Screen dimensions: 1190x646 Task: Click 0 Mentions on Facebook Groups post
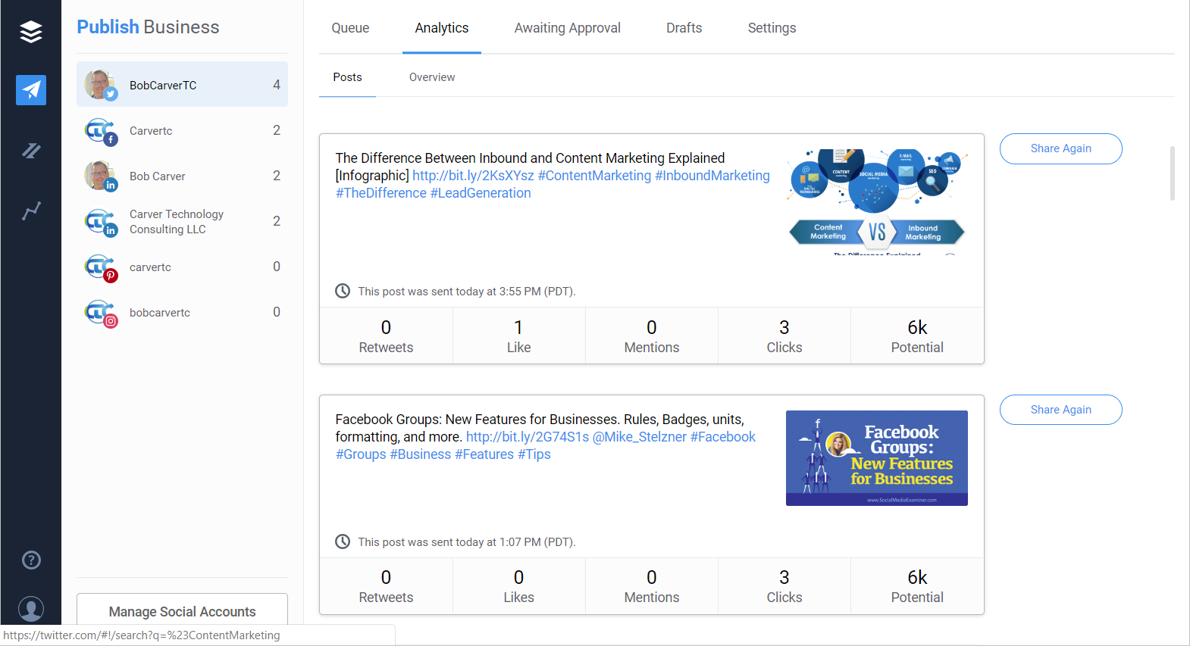point(652,586)
